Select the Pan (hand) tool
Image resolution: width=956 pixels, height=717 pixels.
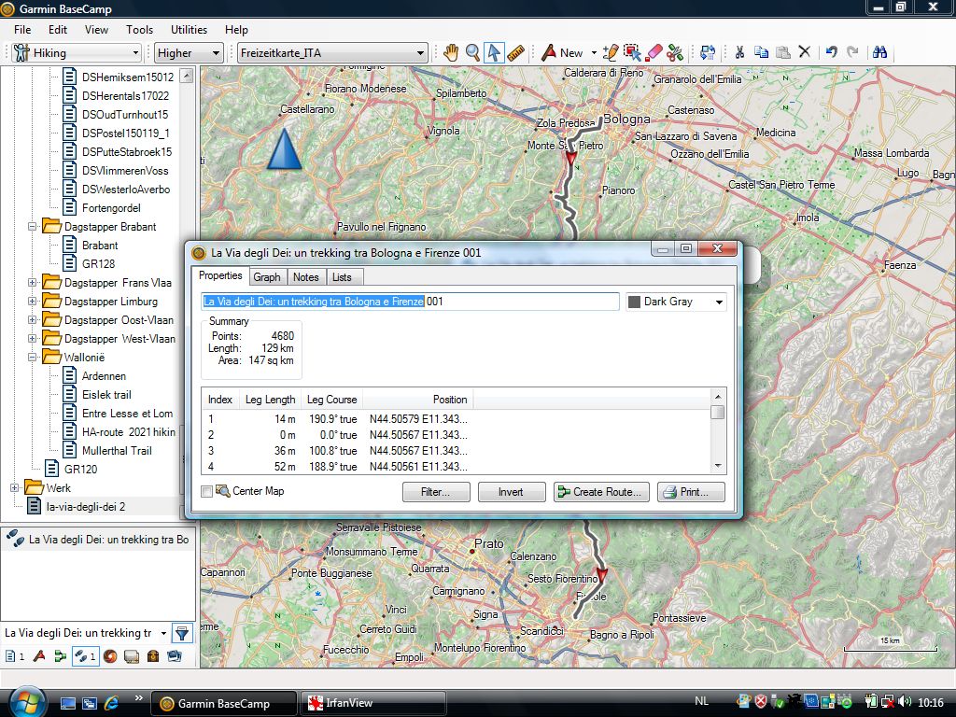click(451, 53)
